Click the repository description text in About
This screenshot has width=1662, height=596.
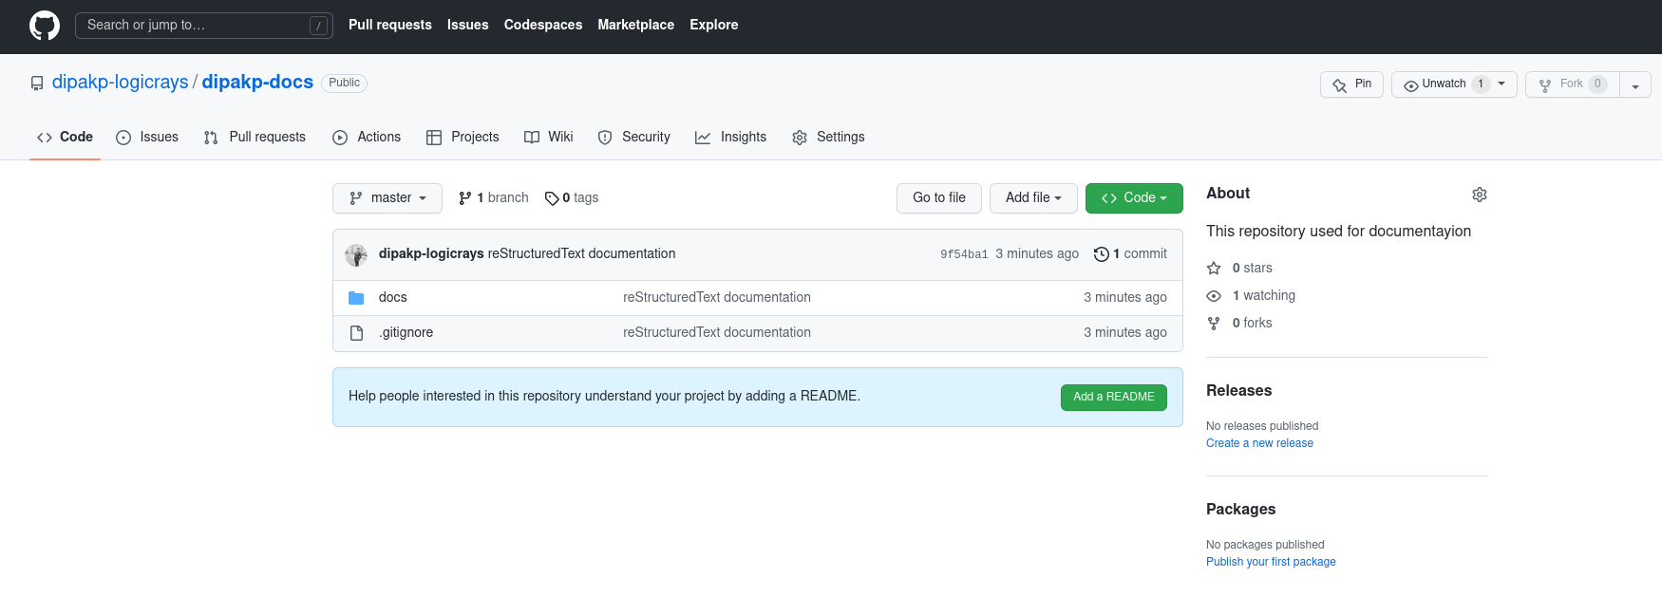coord(1338,232)
